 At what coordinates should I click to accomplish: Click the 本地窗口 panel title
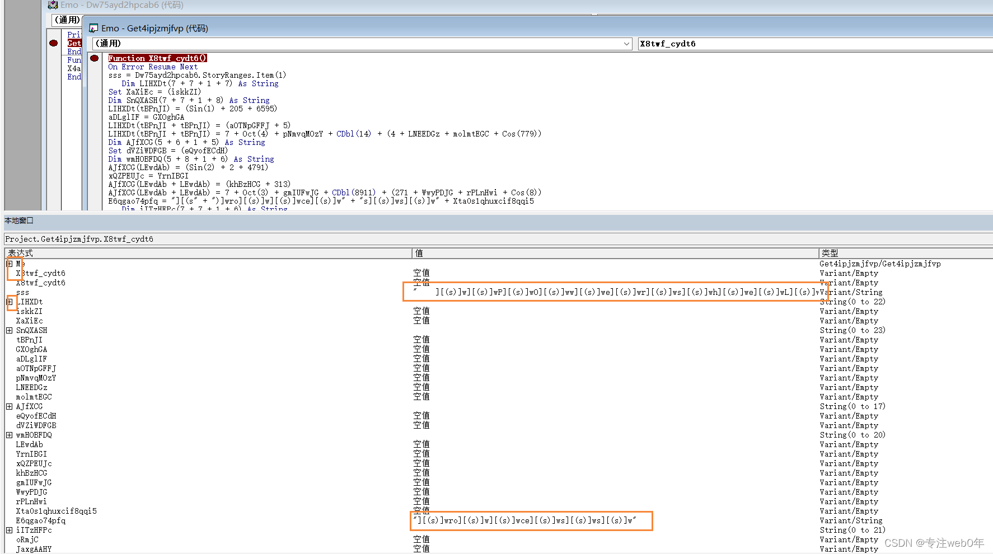(19, 220)
